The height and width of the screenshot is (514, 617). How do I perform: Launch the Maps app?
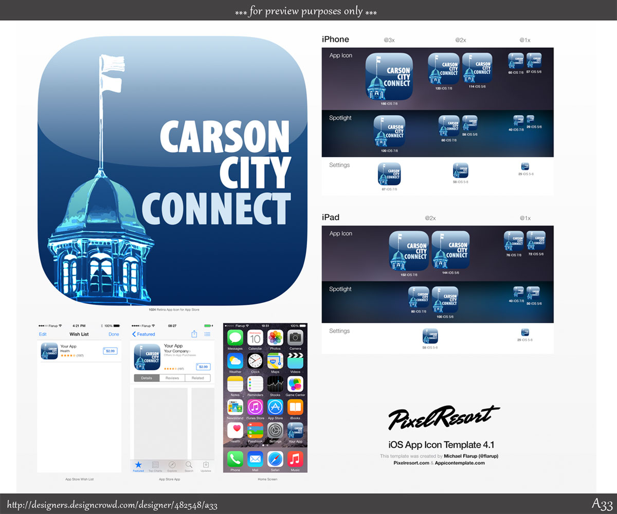275,361
